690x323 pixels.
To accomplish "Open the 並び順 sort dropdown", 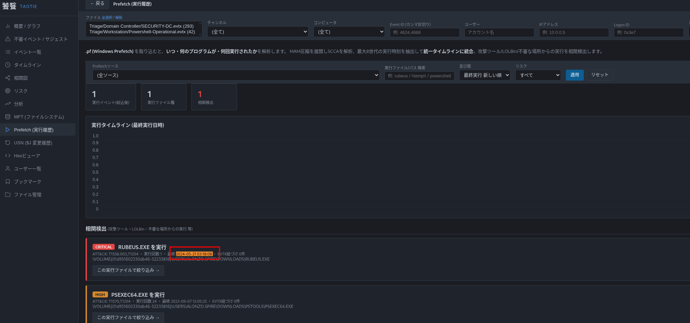I will (x=485, y=75).
